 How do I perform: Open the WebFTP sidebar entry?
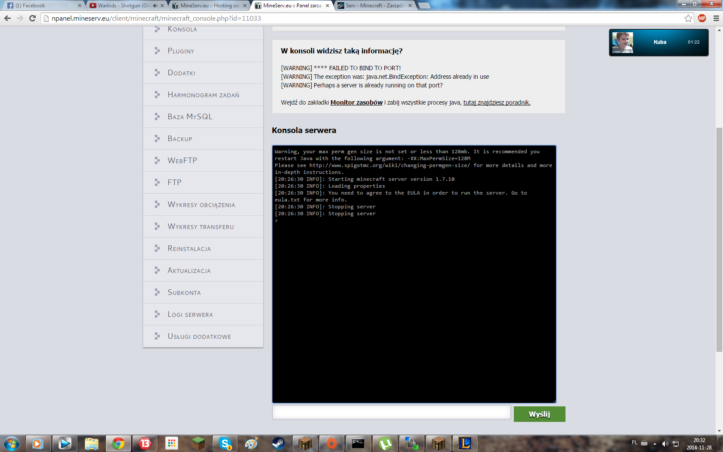[203, 161]
